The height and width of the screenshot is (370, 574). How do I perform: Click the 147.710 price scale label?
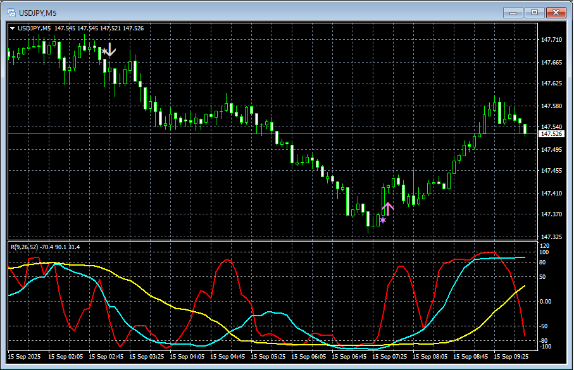[552, 40]
